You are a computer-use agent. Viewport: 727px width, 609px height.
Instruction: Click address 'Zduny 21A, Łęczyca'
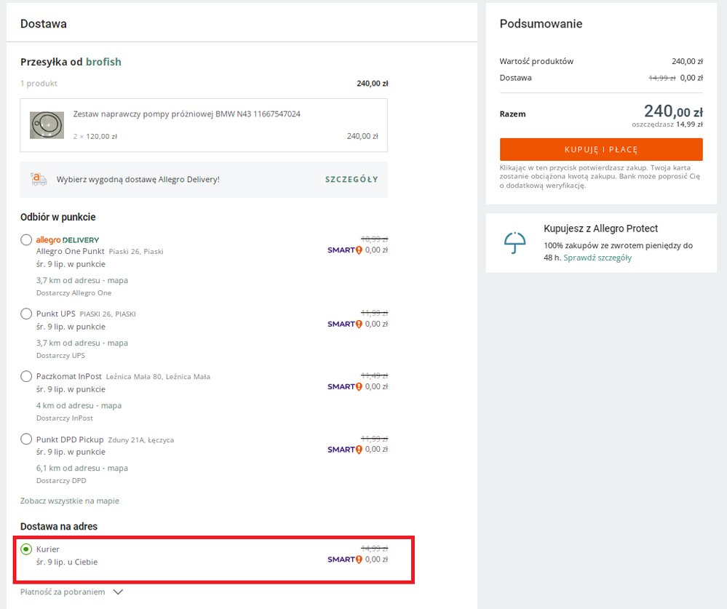pos(141,439)
